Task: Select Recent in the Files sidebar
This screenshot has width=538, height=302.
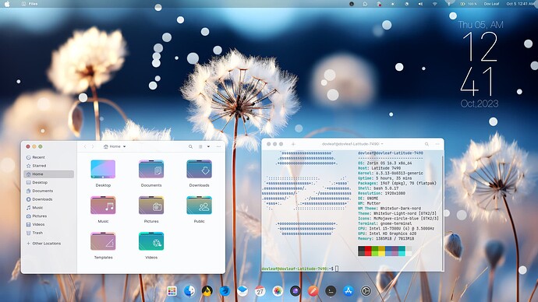Action: 48,157
